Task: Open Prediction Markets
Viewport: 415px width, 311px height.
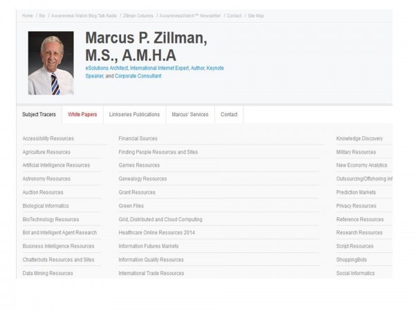Action: (x=356, y=192)
